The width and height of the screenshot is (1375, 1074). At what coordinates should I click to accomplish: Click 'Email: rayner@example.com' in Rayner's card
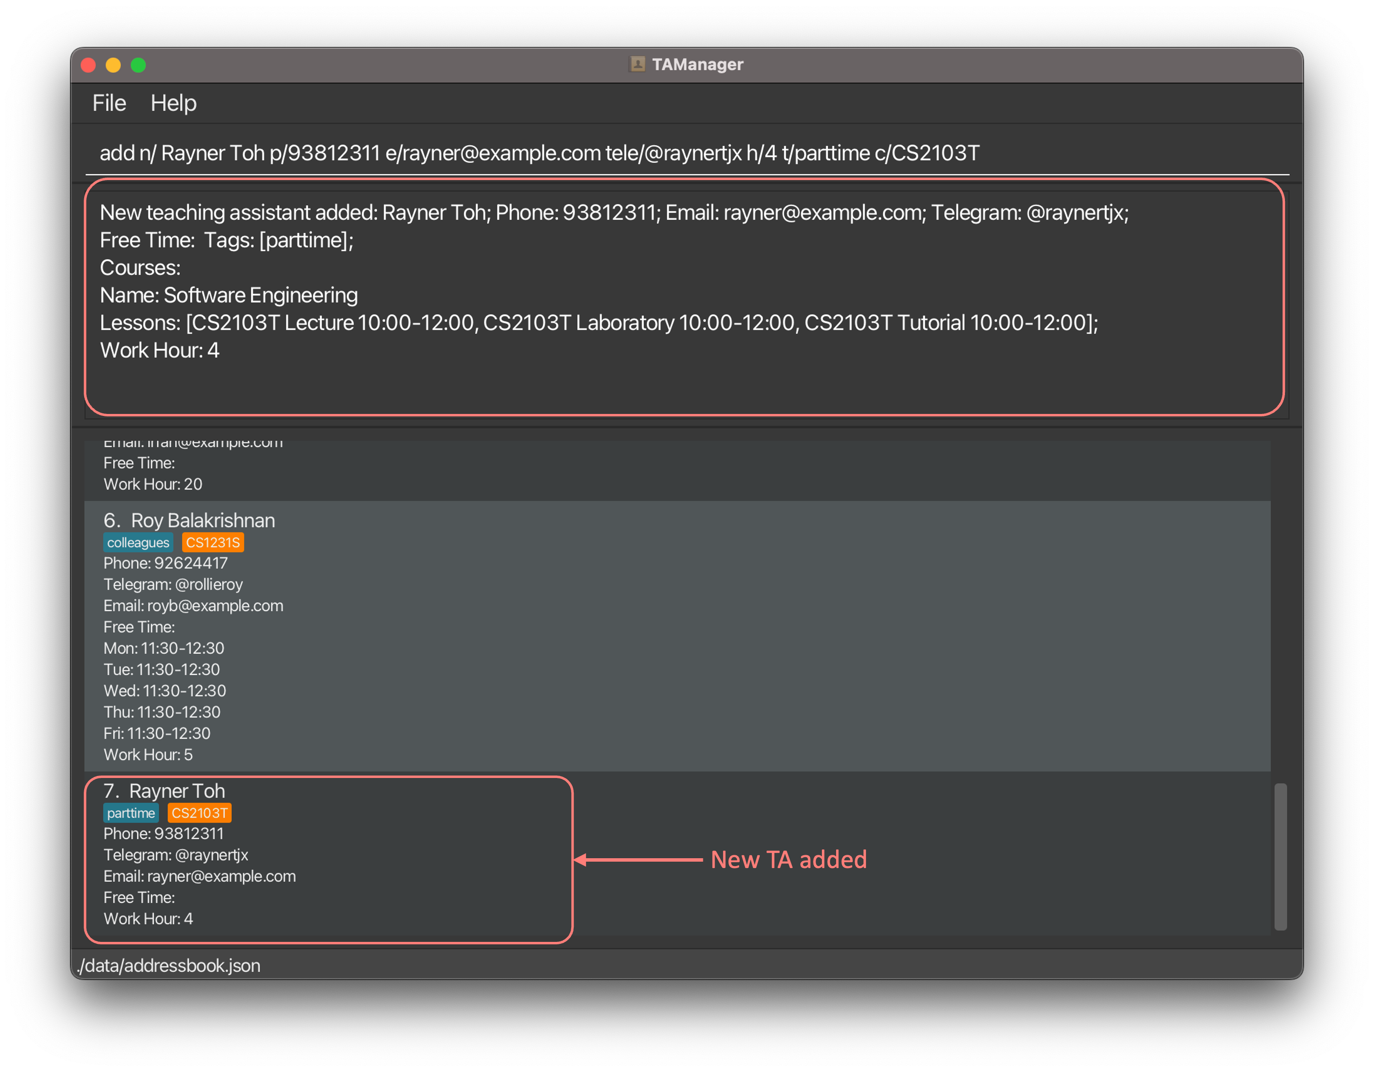200,876
